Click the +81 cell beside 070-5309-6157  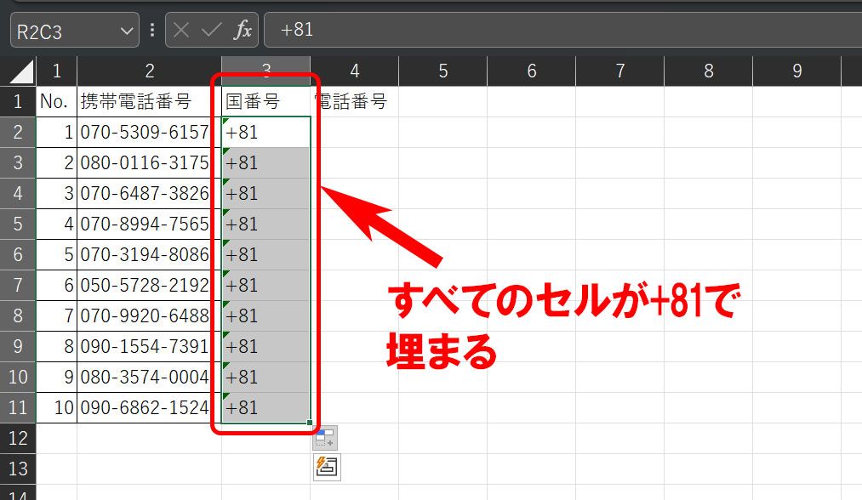266,132
